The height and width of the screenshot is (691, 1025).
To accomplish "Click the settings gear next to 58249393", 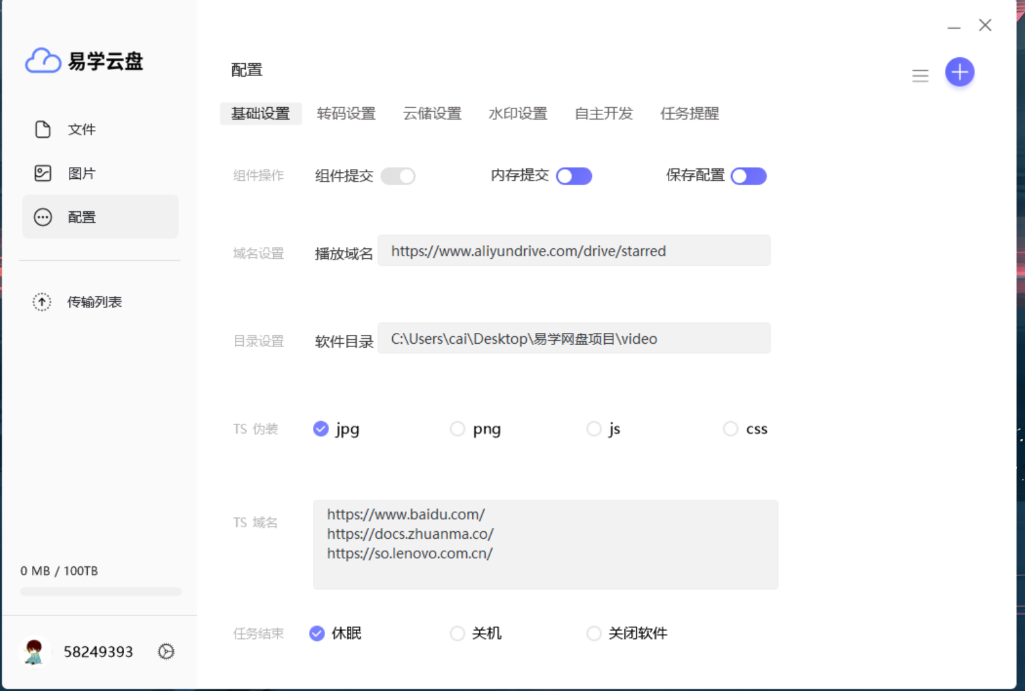I will coord(166,651).
